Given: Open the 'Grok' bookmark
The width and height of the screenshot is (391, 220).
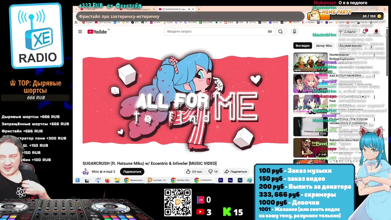Looking at the screenshot, I should tap(262, 22).
